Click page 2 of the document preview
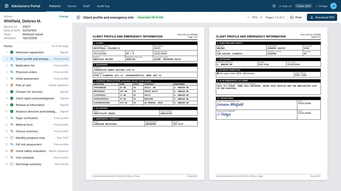This screenshot has height=191, width=341. pyautogui.click(x=268, y=104)
